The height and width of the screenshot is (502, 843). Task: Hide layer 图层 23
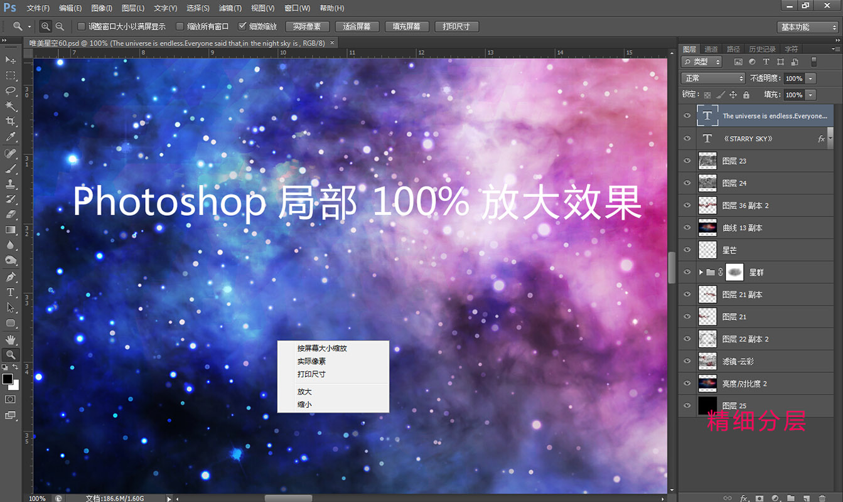(687, 161)
